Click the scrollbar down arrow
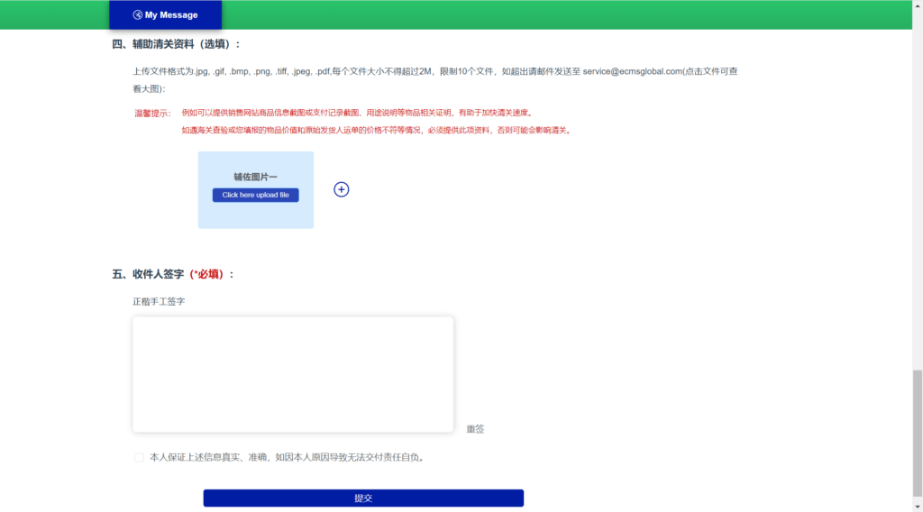Screen dimensions: 923x512 (x=917, y=507)
